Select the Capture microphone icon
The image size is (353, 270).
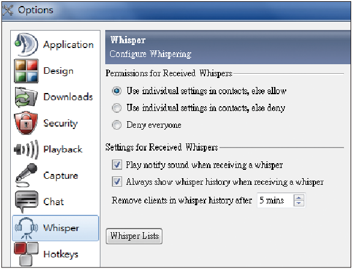pos(26,175)
